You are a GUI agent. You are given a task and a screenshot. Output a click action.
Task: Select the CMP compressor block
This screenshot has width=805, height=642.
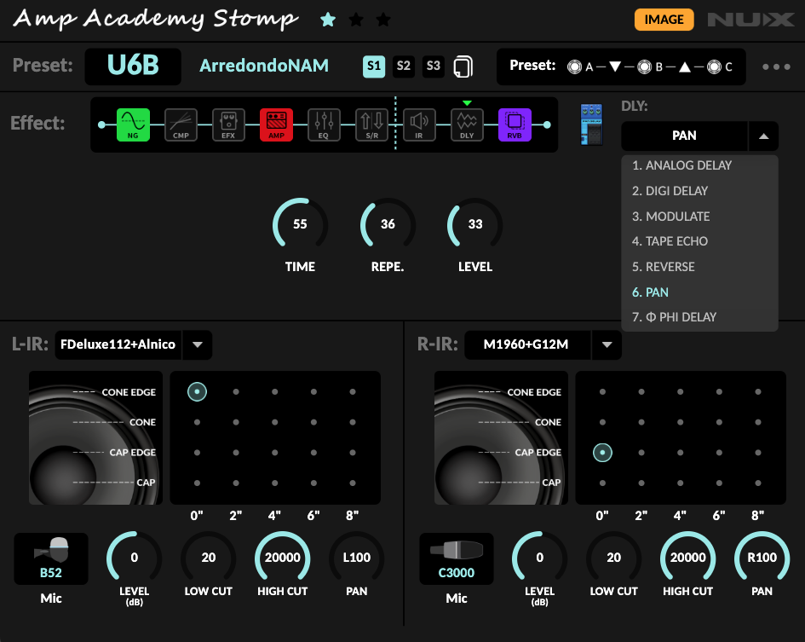pyautogui.click(x=181, y=125)
